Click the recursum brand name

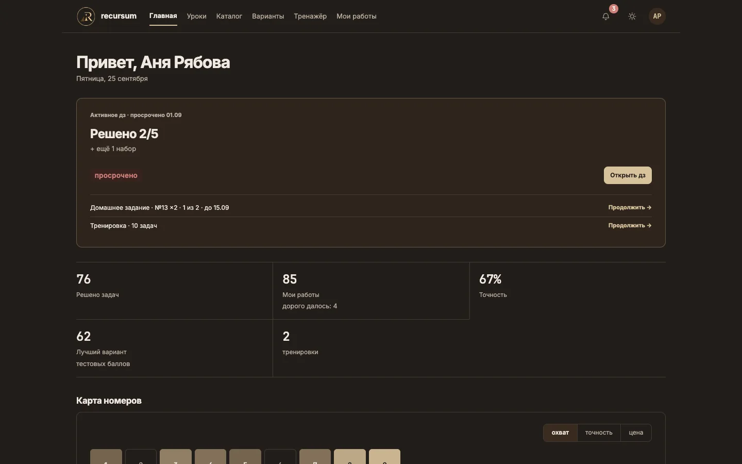pyautogui.click(x=119, y=16)
